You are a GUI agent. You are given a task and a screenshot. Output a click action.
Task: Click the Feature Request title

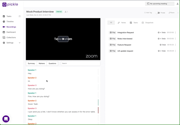[x=124, y=45]
